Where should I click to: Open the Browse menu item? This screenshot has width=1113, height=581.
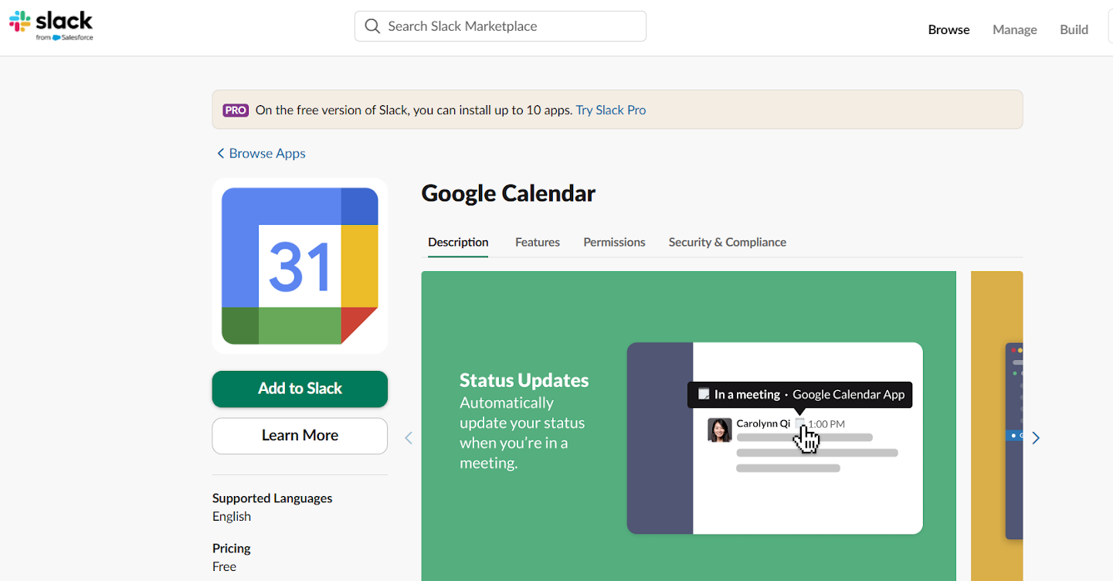coord(948,29)
